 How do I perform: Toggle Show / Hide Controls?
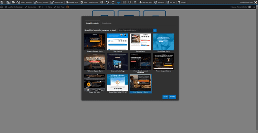pyautogui.click(x=89, y=2)
